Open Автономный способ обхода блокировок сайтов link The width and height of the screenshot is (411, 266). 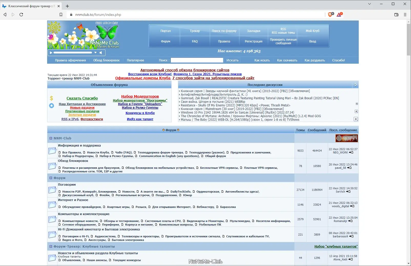pyautogui.click(x=185, y=70)
